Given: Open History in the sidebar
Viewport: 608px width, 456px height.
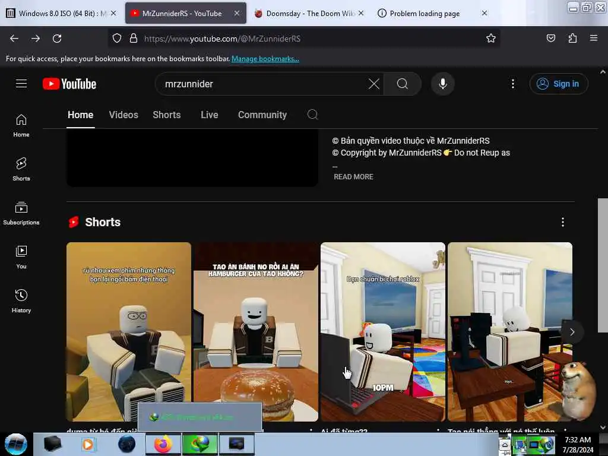Looking at the screenshot, I should tap(21, 301).
